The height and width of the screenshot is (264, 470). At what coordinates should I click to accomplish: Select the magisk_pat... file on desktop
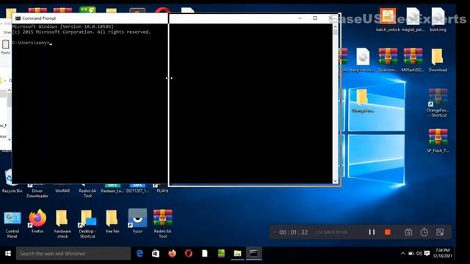click(413, 20)
